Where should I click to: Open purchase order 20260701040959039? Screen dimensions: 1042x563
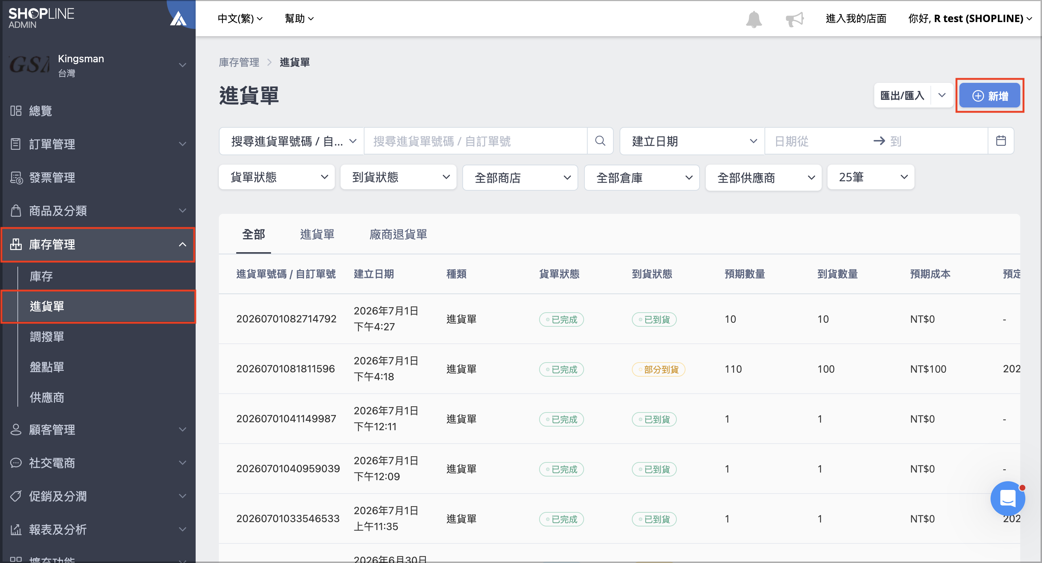point(288,469)
